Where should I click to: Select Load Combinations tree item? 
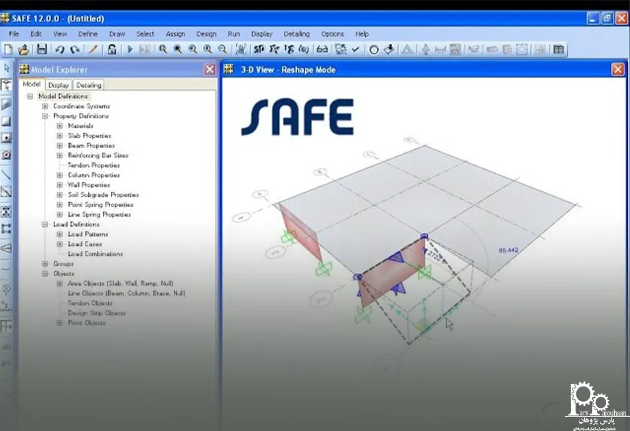[x=95, y=254]
